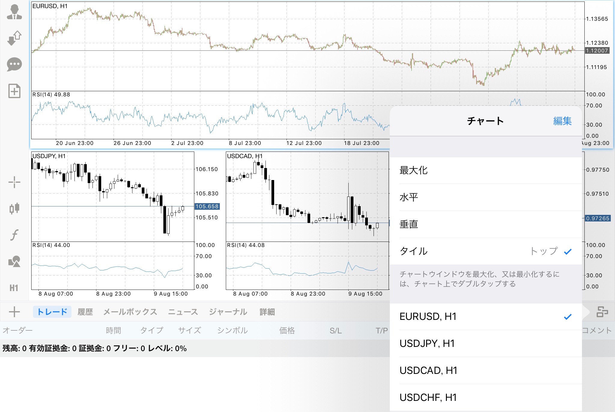
Task: Tap the USDCAD, H1 chart title
Action: click(245, 156)
